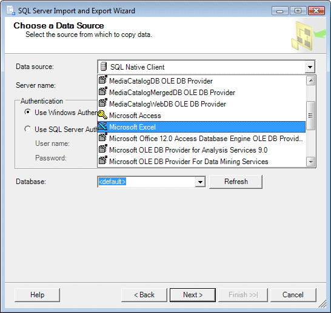Proceed with the Next button
This screenshot has width=331, height=313.
coord(193,295)
